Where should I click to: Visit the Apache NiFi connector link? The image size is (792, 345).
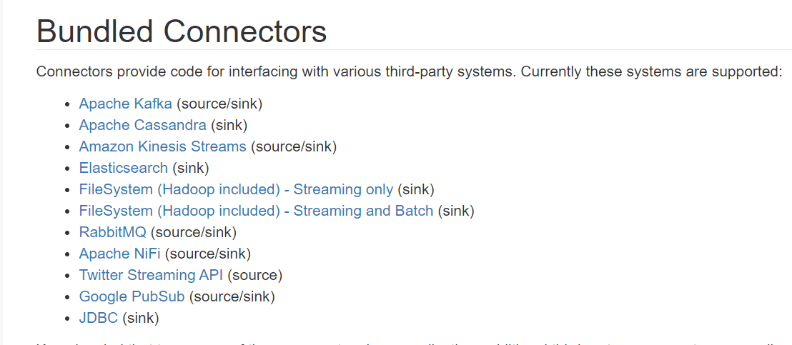pos(119,254)
